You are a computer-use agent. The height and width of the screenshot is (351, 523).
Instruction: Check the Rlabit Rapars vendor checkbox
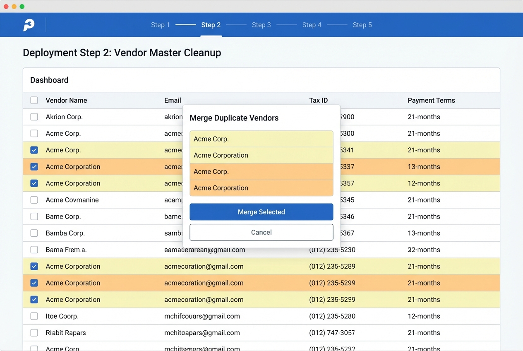tap(34, 332)
